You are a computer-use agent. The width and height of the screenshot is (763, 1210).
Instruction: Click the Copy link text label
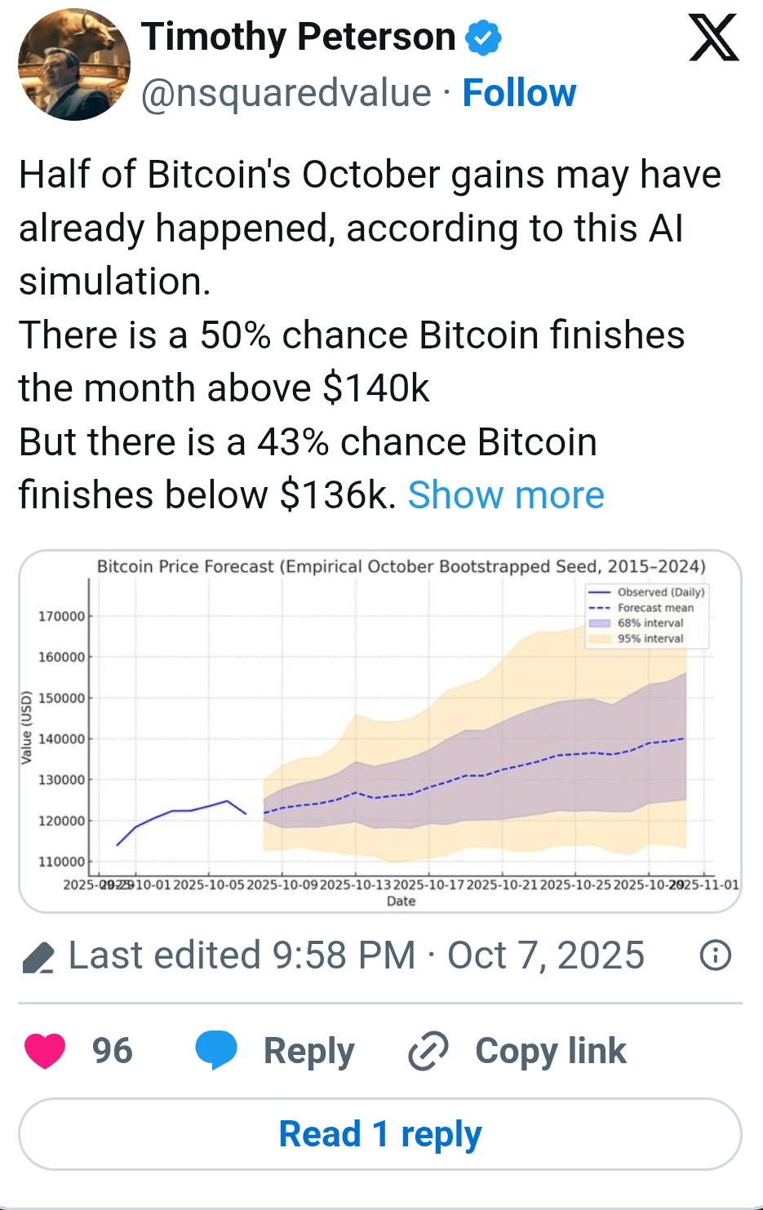pos(550,1050)
